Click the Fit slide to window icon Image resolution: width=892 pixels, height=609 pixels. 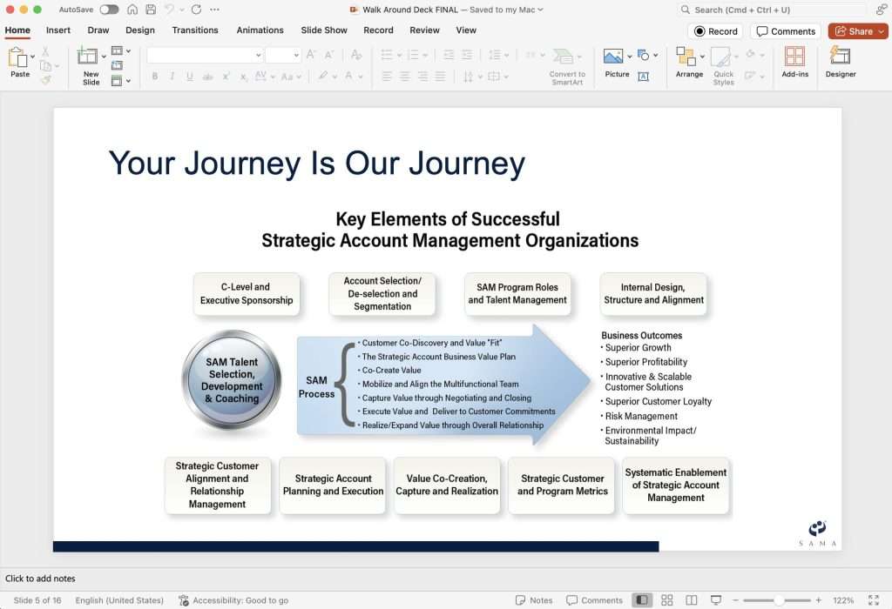tap(874, 600)
